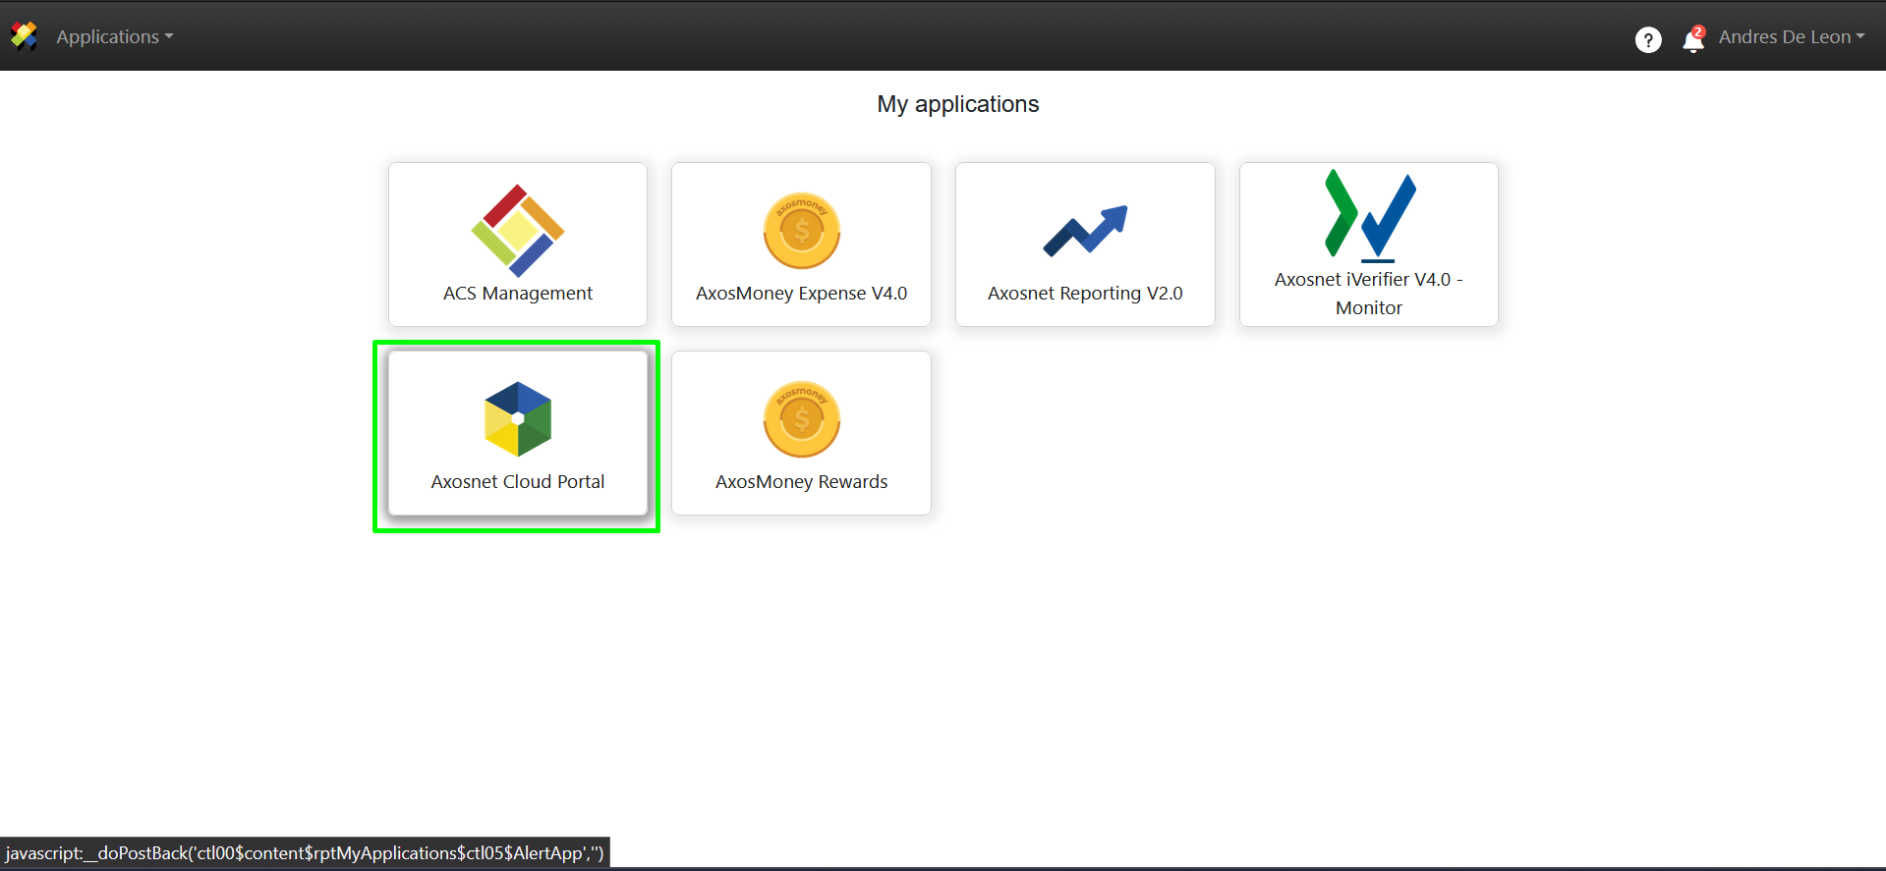This screenshot has height=871, width=1886.
Task: Click the AxosMoney Rewards coin icon
Action: tap(801, 419)
